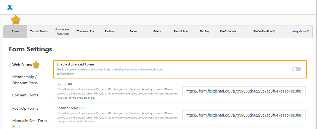Go to the Reviews tab

110,31
